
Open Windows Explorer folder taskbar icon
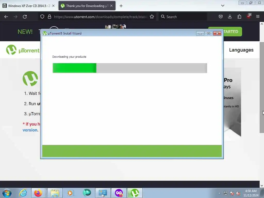click(55, 193)
